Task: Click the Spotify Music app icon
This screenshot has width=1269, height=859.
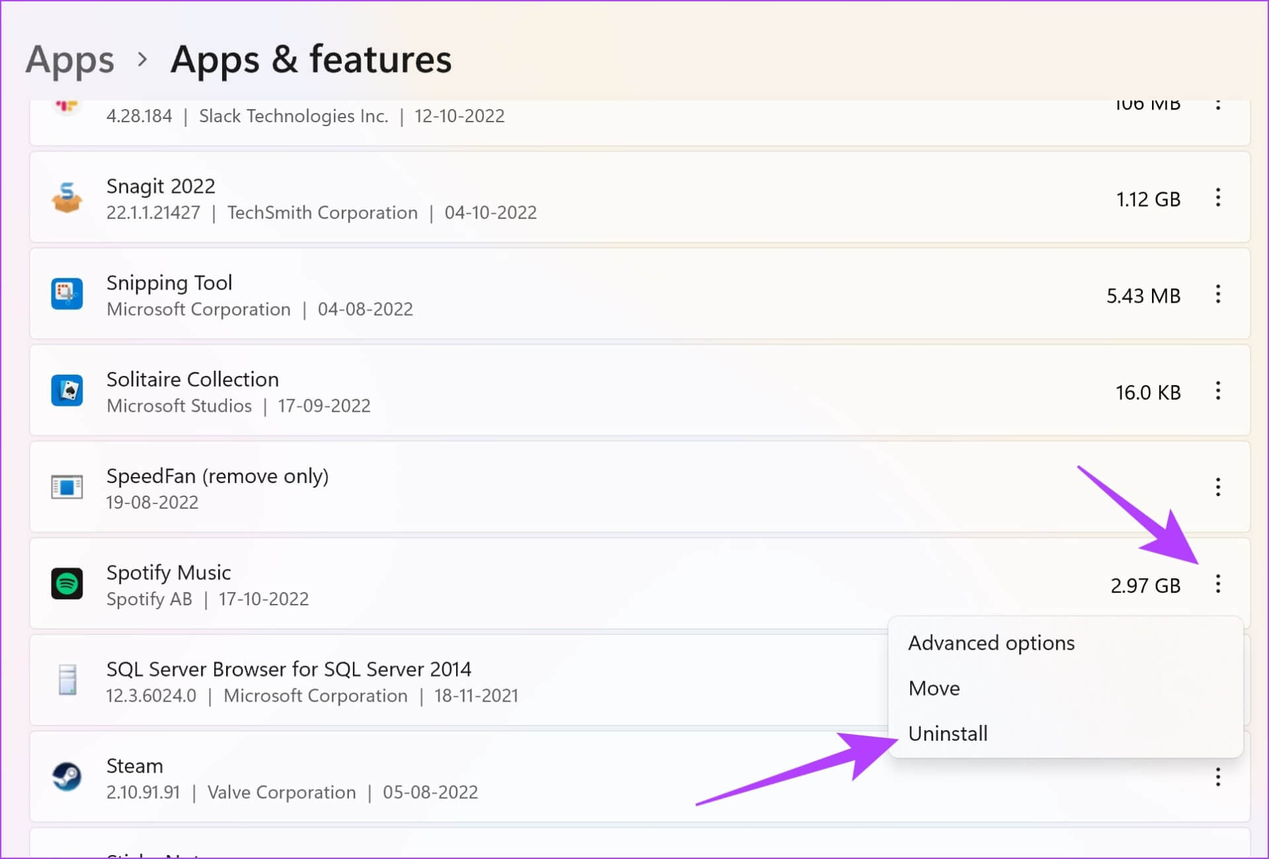Action: (66, 584)
